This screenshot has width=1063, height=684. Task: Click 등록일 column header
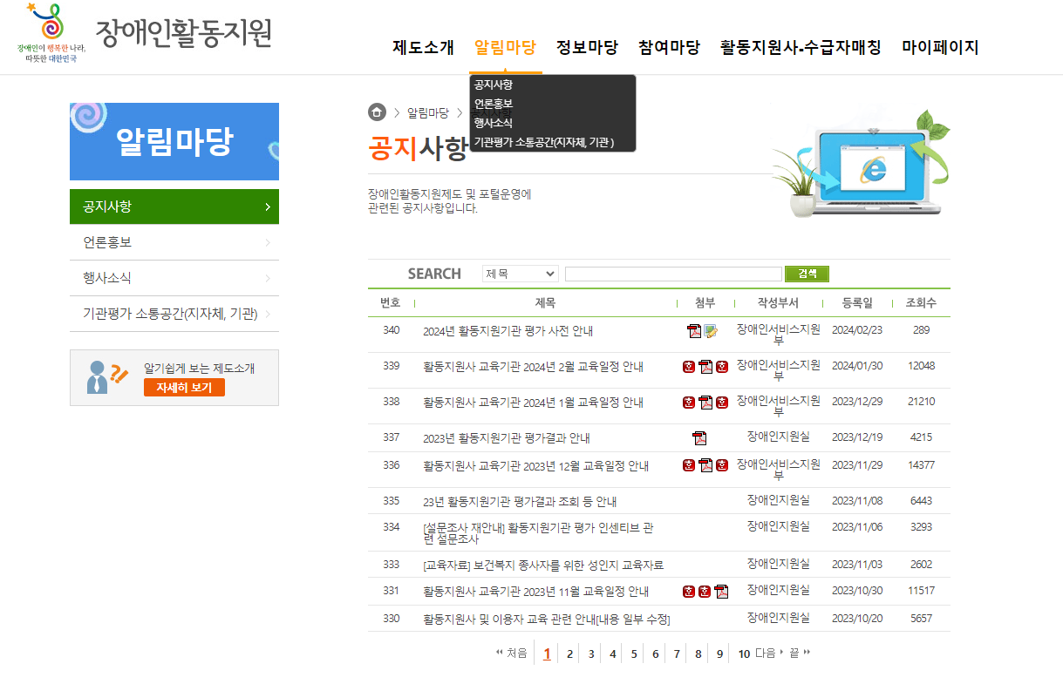coord(857,303)
